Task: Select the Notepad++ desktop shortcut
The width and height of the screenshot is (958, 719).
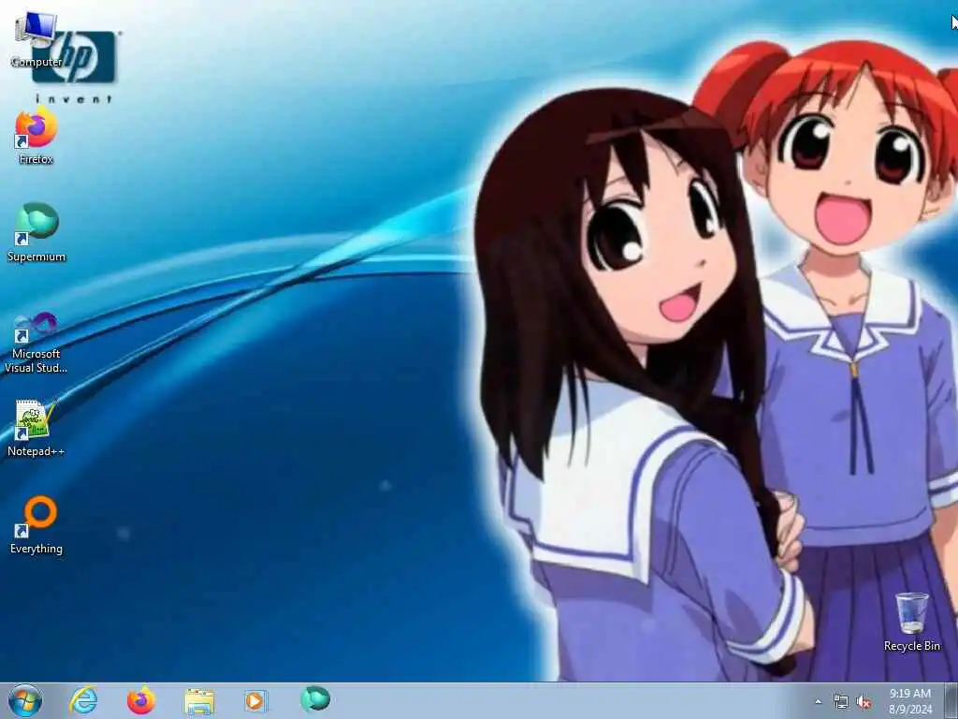Action: 36,428
